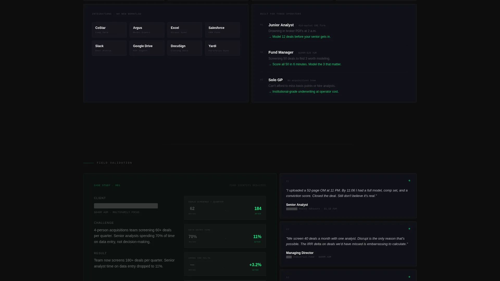Click the Google Drive PDF Ingest card
The height and width of the screenshot is (281, 500).
point(147,48)
